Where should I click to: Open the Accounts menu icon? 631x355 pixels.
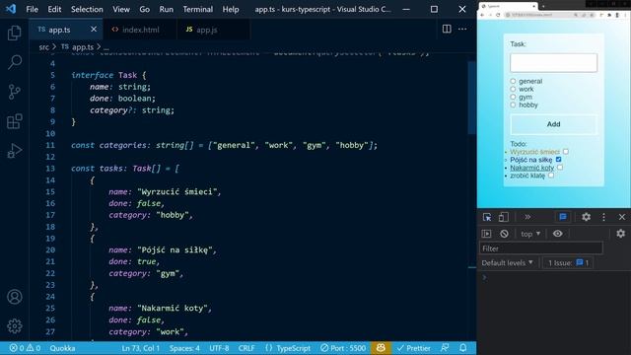pos(15,297)
